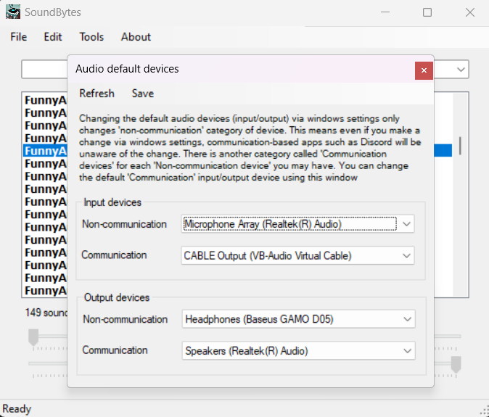
Task: Close the Audio default devices dialog
Action: 424,70
